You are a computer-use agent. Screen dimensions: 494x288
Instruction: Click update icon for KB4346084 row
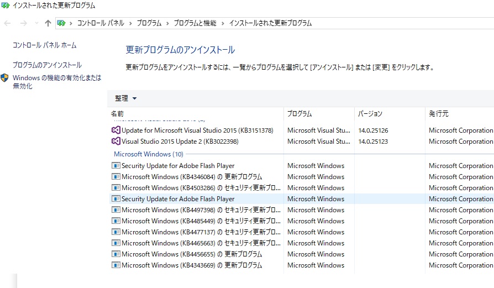(116, 176)
